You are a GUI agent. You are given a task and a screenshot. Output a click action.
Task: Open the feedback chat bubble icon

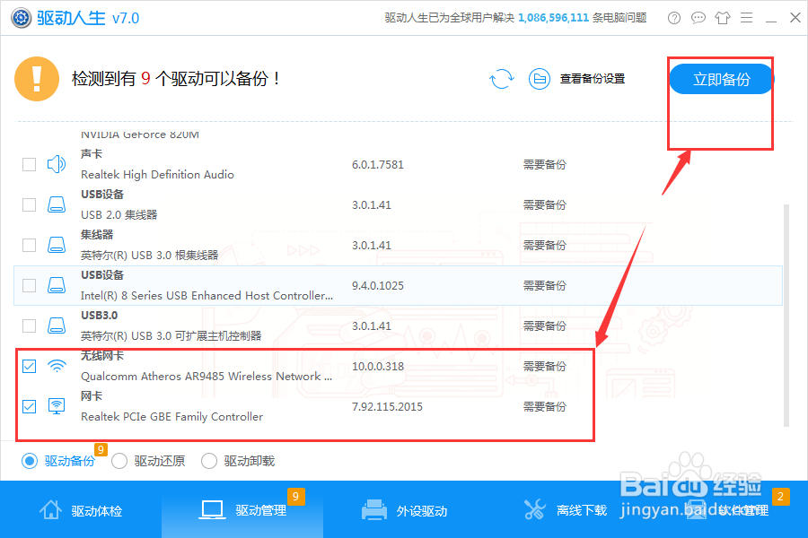pyautogui.click(x=698, y=18)
